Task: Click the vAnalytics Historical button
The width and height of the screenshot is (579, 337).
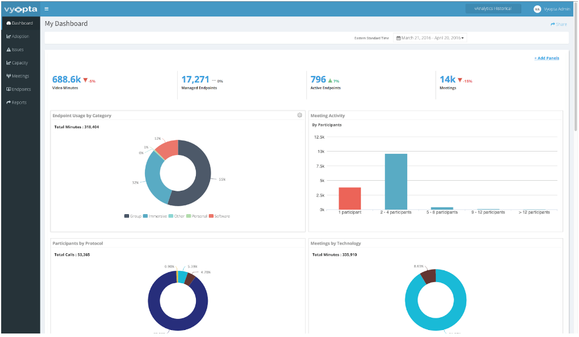Action: pos(493,8)
